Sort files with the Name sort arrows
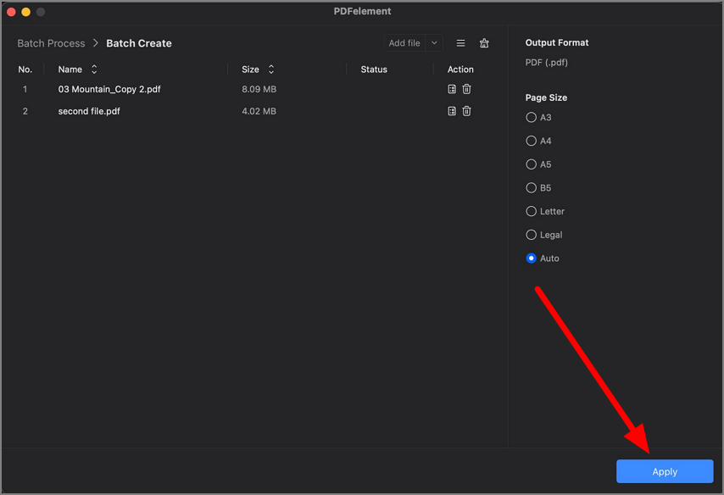The image size is (724, 495). click(94, 70)
